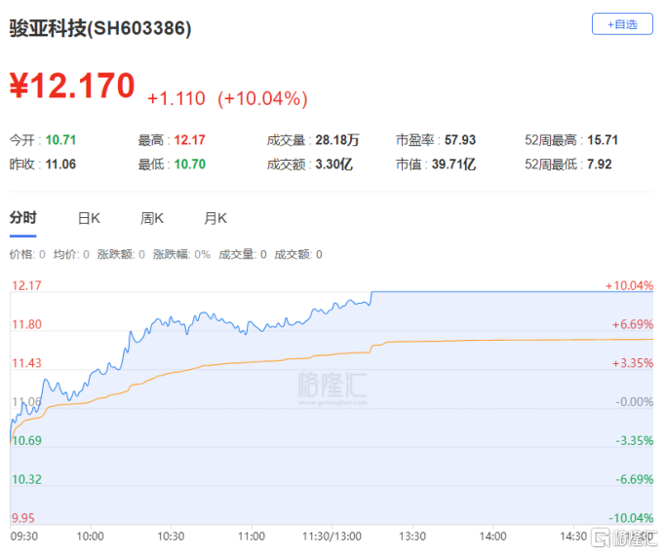Click the 价格 readout above chart

click(27, 254)
